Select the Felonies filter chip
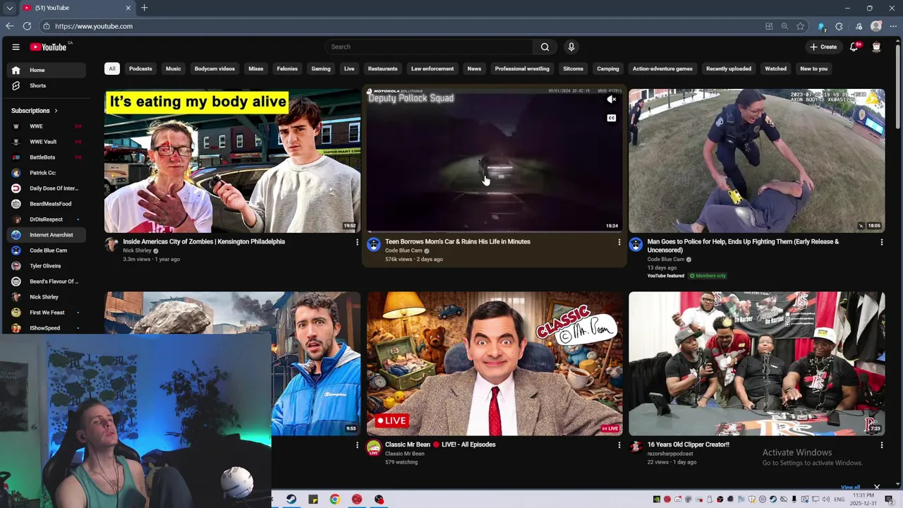The image size is (903, 508). pyautogui.click(x=287, y=69)
